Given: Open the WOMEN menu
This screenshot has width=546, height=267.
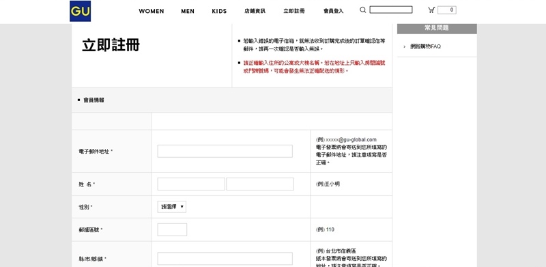Looking at the screenshot, I should click(x=151, y=11).
